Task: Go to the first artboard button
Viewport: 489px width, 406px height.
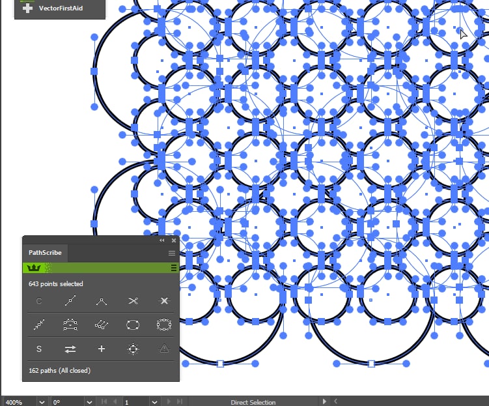Action: (x=104, y=401)
